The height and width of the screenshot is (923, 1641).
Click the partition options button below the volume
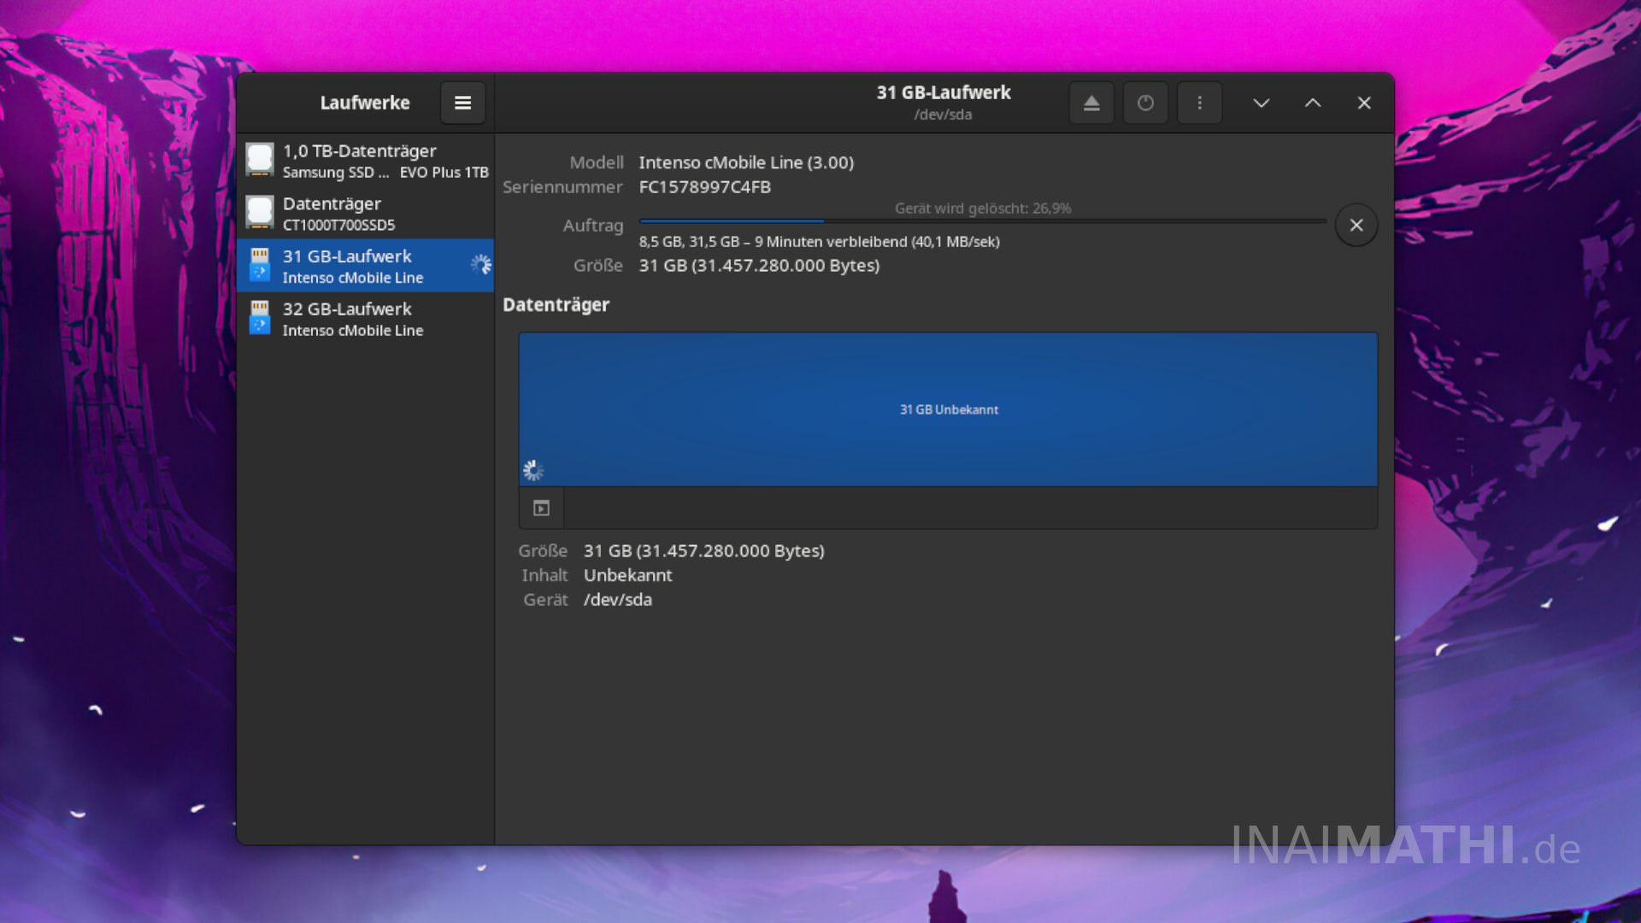[x=541, y=509]
